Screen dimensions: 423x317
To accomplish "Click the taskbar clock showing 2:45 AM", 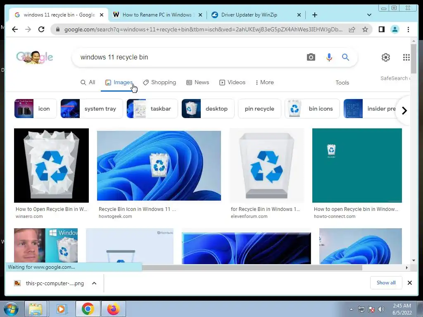I will [402, 309].
